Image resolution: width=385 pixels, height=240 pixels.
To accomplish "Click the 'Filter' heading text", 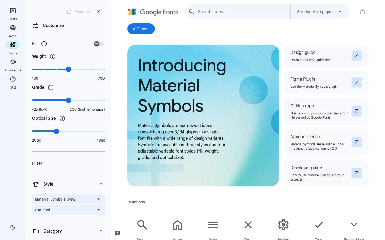I will coord(37,163).
